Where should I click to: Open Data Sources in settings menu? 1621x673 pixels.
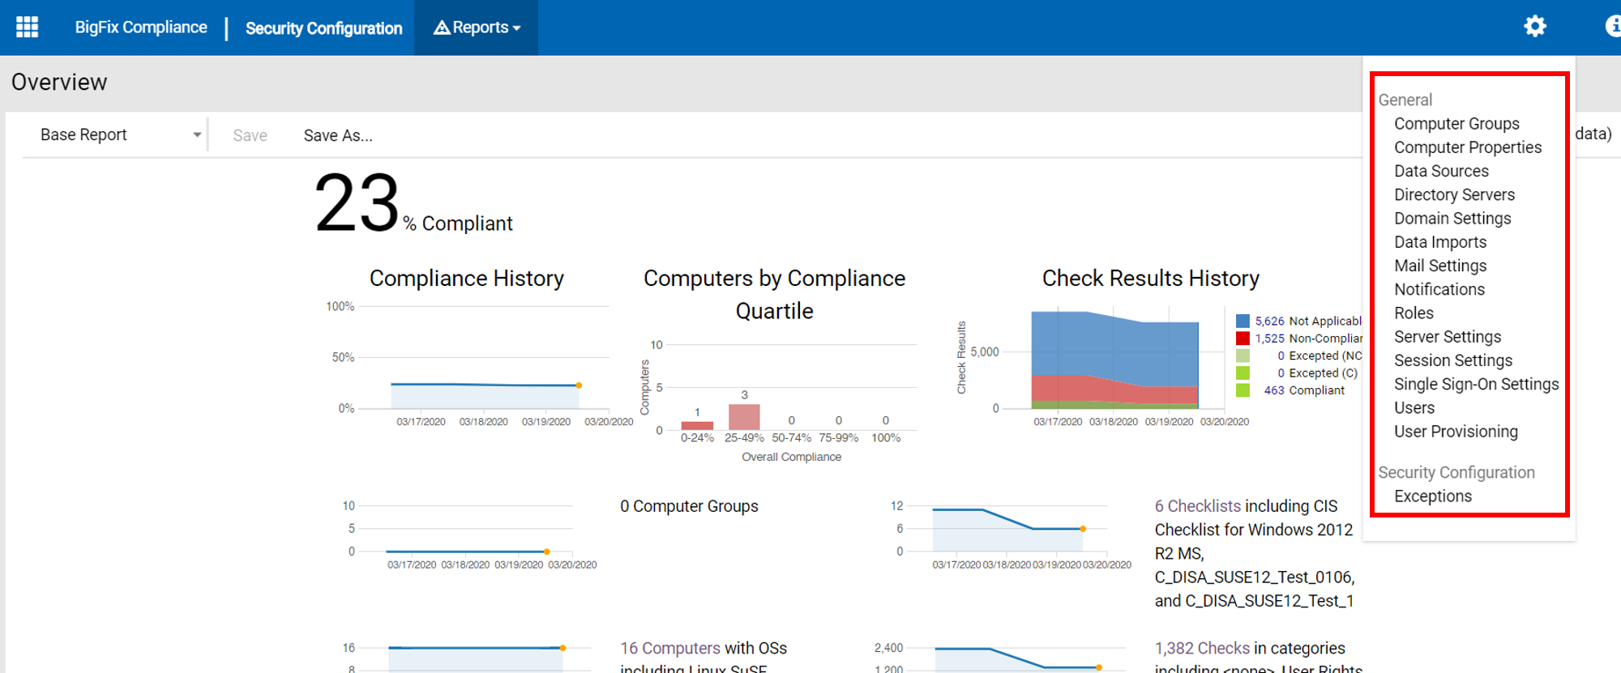point(1441,171)
